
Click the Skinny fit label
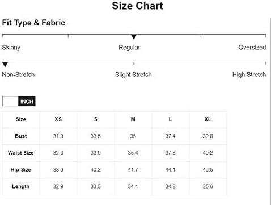coord(11,48)
